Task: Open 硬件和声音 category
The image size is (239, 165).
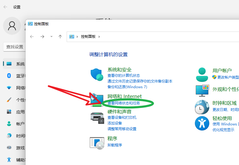Action: (x=119, y=112)
